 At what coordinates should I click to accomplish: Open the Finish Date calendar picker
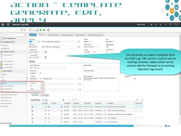point(46,57)
